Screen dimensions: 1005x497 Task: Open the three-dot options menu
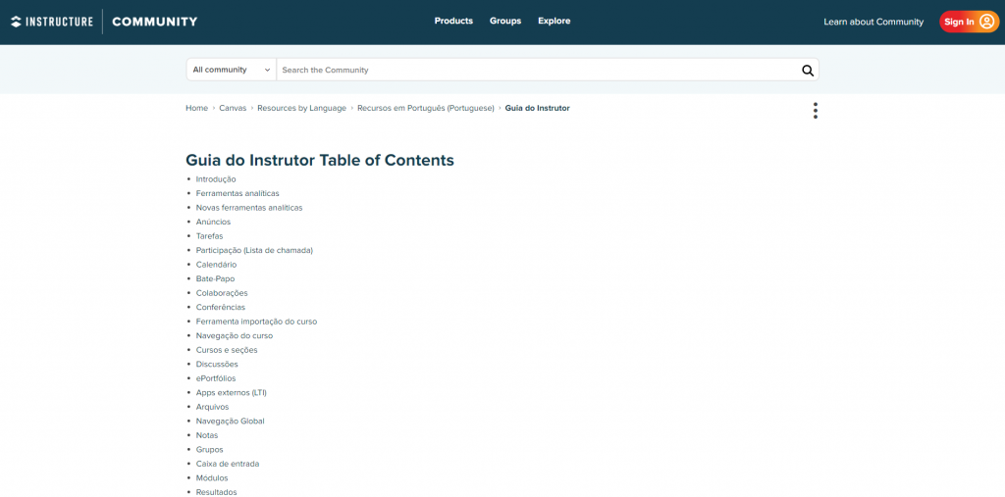(815, 111)
